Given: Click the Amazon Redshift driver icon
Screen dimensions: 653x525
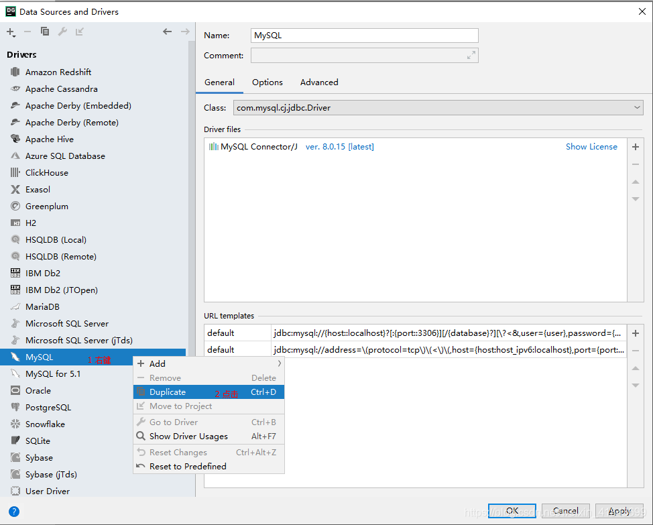Looking at the screenshot, I should point(15,72).
